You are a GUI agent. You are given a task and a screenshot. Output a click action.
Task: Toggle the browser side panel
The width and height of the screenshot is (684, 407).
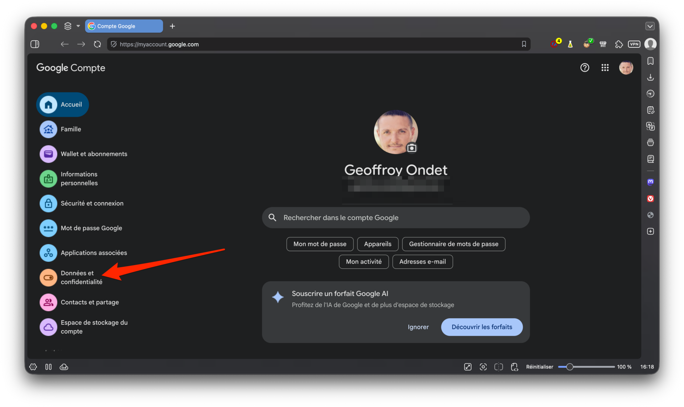click(35, 44)
